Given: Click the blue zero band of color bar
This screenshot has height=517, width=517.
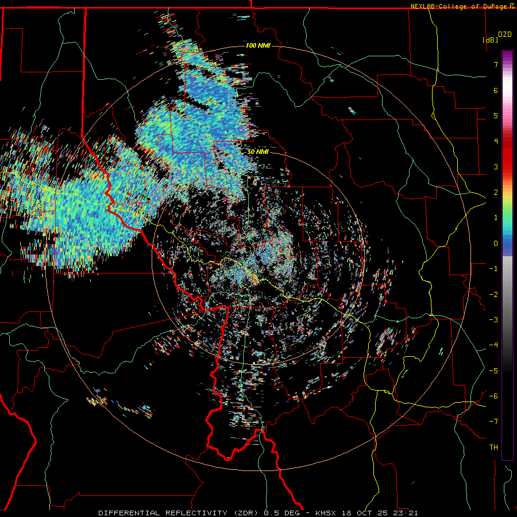Looking at the screenshot, I should pyautogui.click(x=507, y=246).
